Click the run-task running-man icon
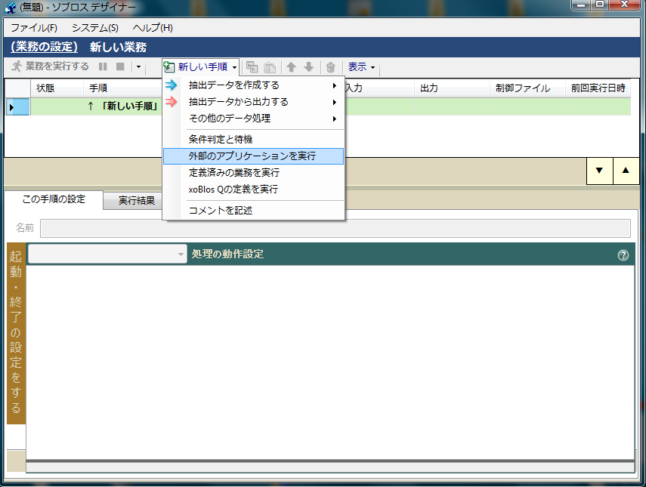Screen dimensions: 646x487 tap(17, 66)
